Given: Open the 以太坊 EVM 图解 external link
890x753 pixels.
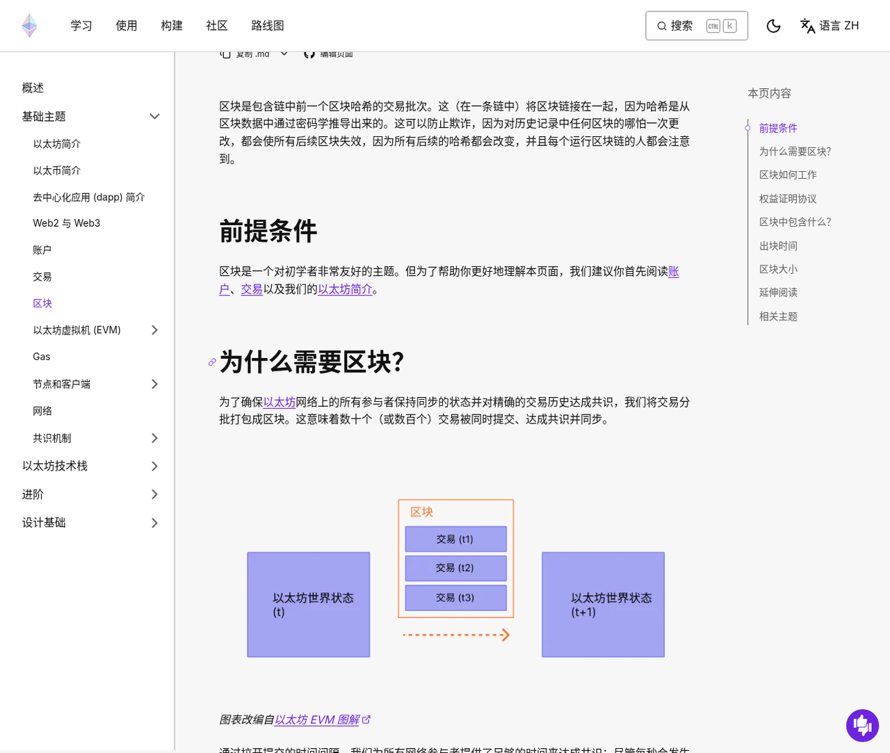Looking at the screenshot, I should point(322,720).
